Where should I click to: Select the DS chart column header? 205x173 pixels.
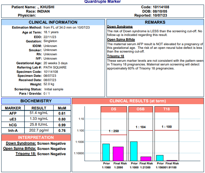click(114, 109)
